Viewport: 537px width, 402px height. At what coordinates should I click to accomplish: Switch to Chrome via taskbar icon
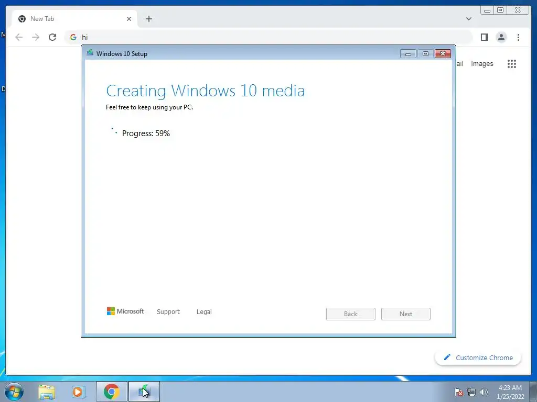(x=111, y=392)
